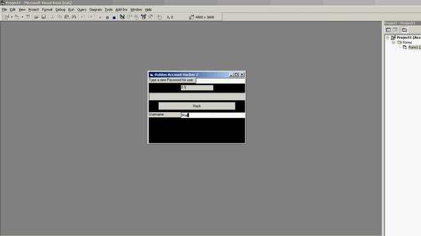Open the Tools menu
The height and width of the screenshot is (236, 421).
(x=109, y=10)
